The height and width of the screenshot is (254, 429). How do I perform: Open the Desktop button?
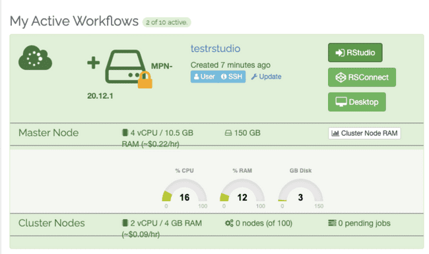point(357,102)
